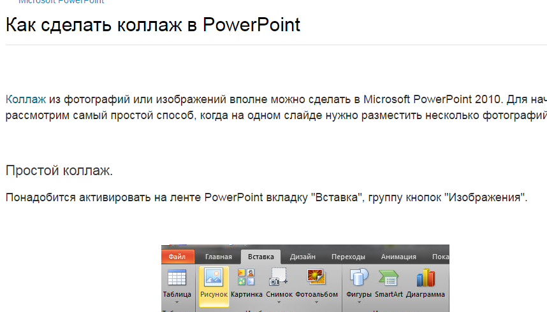The height and width of the screenshot is (312, 547).
Task: Click the Фигуры shapes icon
Action: [358, 278]
